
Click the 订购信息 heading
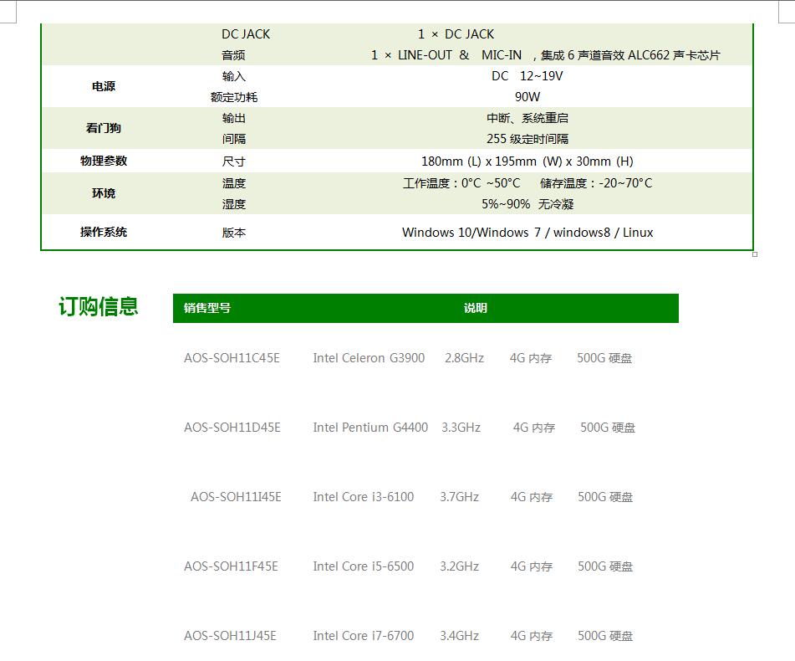[x=98, y=307]
